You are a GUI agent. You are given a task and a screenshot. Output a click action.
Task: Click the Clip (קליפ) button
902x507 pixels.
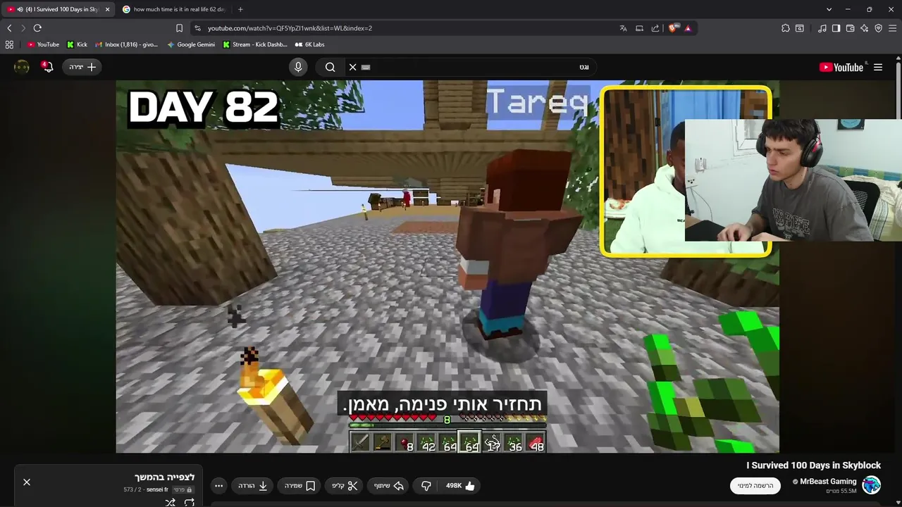click(345, 486)
